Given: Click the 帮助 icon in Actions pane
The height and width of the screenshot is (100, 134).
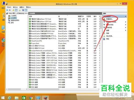Looking at the screenshot, I should click(x=104, y=39).
